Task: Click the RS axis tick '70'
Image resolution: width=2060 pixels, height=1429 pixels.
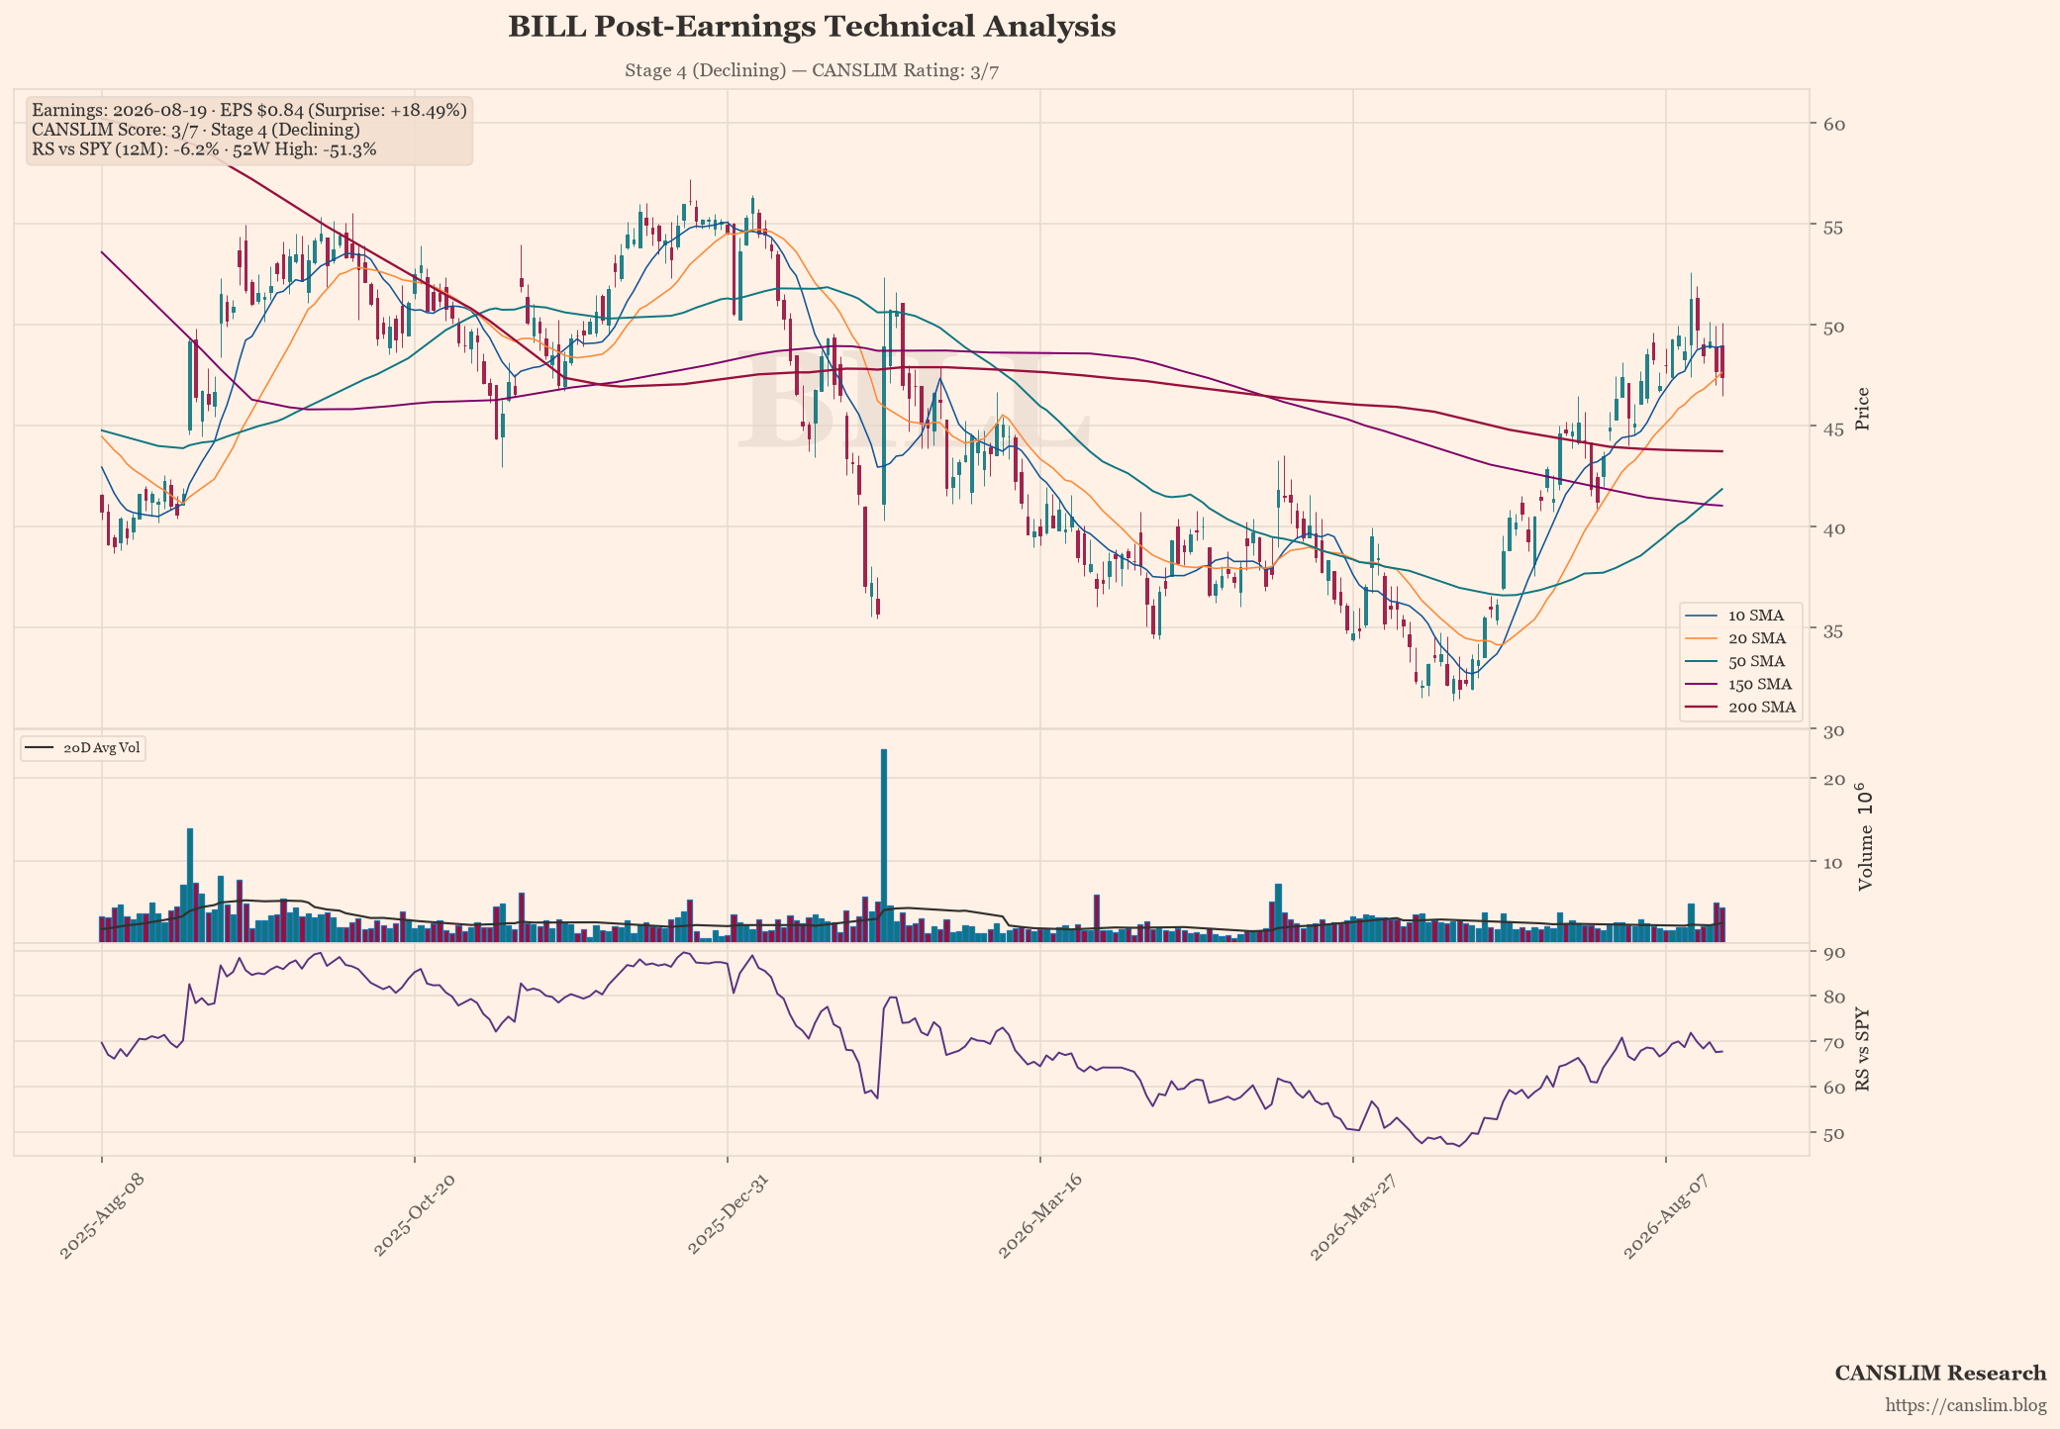Action: point(1833,1043)
